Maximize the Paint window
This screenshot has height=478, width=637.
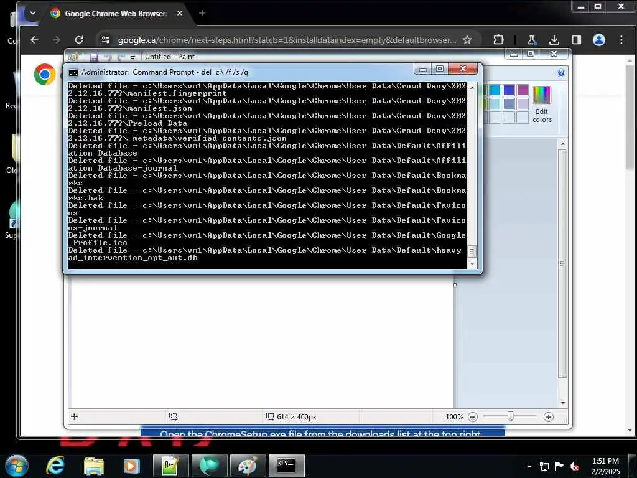coord(531,54)
